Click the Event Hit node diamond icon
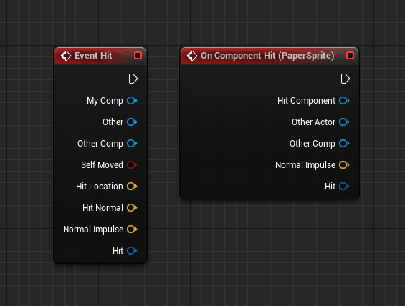The height and width of the screenshot is (306, 405). tap(66, 56)
